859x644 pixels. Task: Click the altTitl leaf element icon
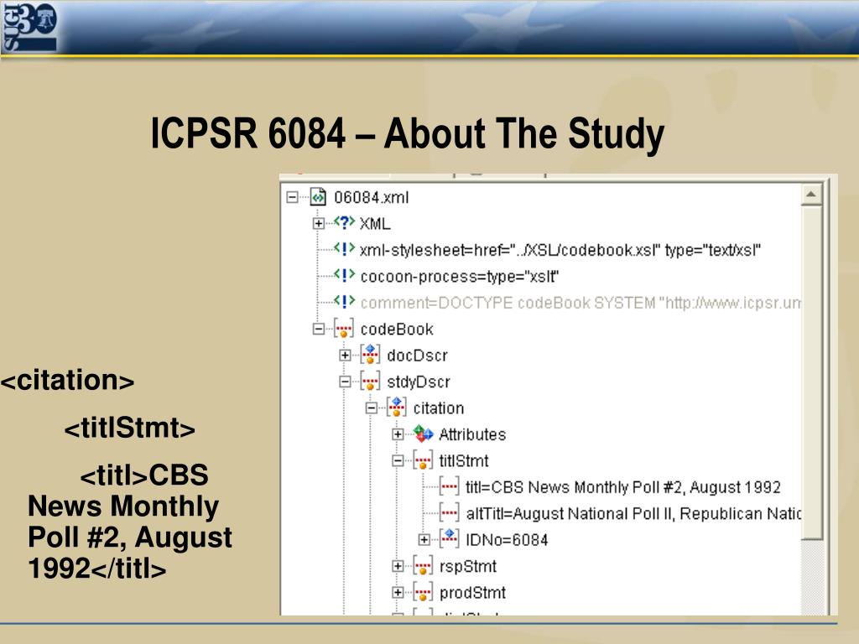[x=450, y=513]
